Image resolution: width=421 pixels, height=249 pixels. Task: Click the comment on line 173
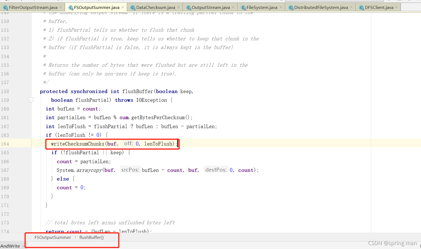tap(110, 223)
